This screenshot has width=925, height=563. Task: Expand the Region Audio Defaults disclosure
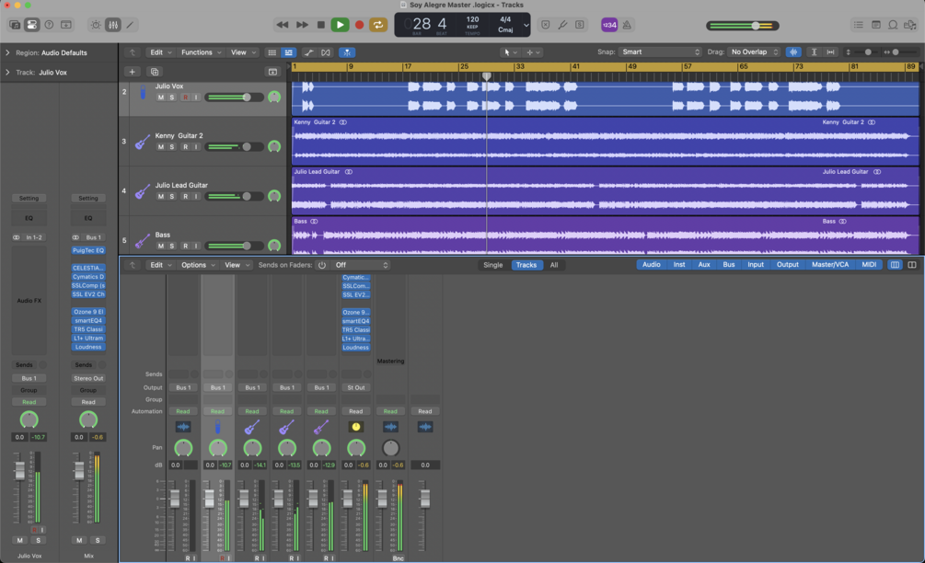(7, 52)
